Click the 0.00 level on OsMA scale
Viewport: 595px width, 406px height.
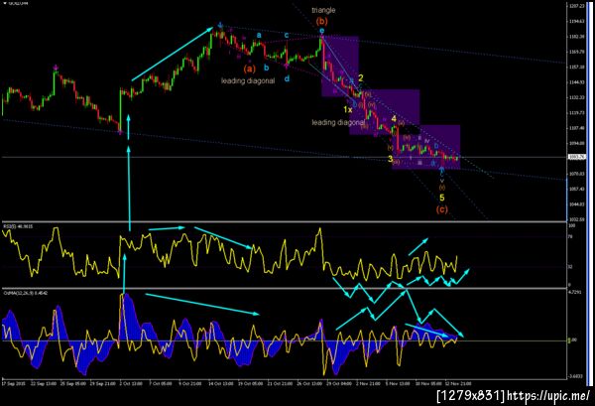pos(573,340)
